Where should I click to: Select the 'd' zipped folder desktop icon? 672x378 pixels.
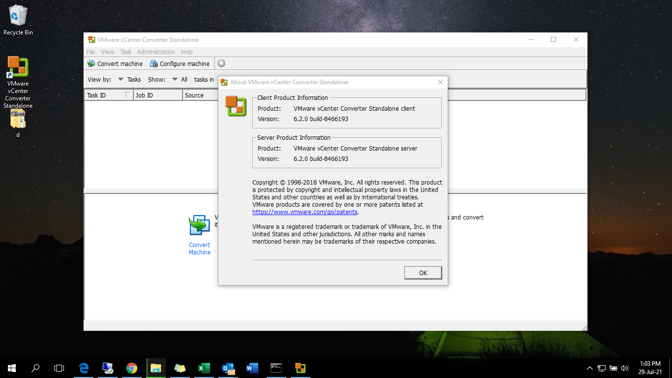[18, 124]
